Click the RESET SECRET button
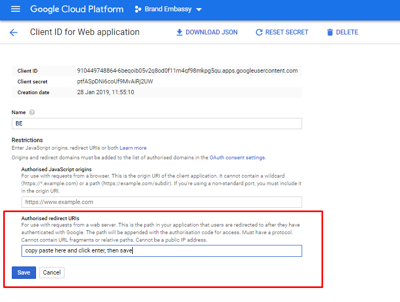This screenshot has width=400, height=302. tap(282, 32)
